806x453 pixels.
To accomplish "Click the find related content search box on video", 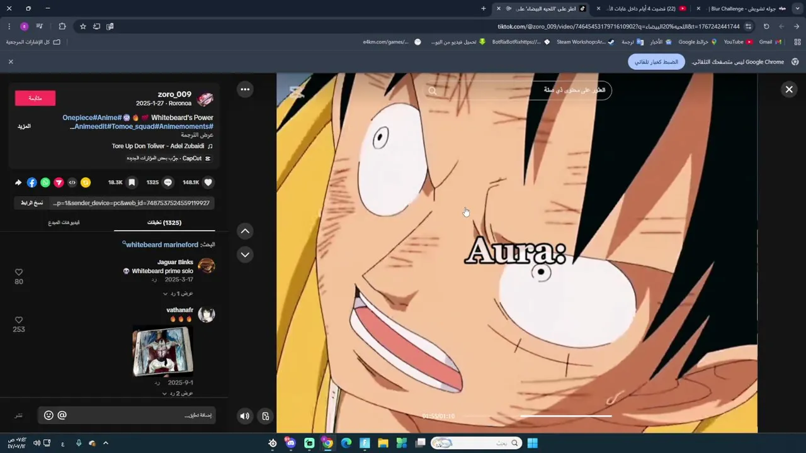I will coord(519,91).
